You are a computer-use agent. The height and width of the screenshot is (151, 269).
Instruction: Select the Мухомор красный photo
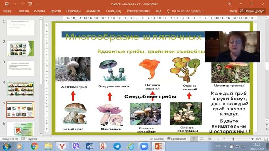pyautogui.click(x=230, y=73)
